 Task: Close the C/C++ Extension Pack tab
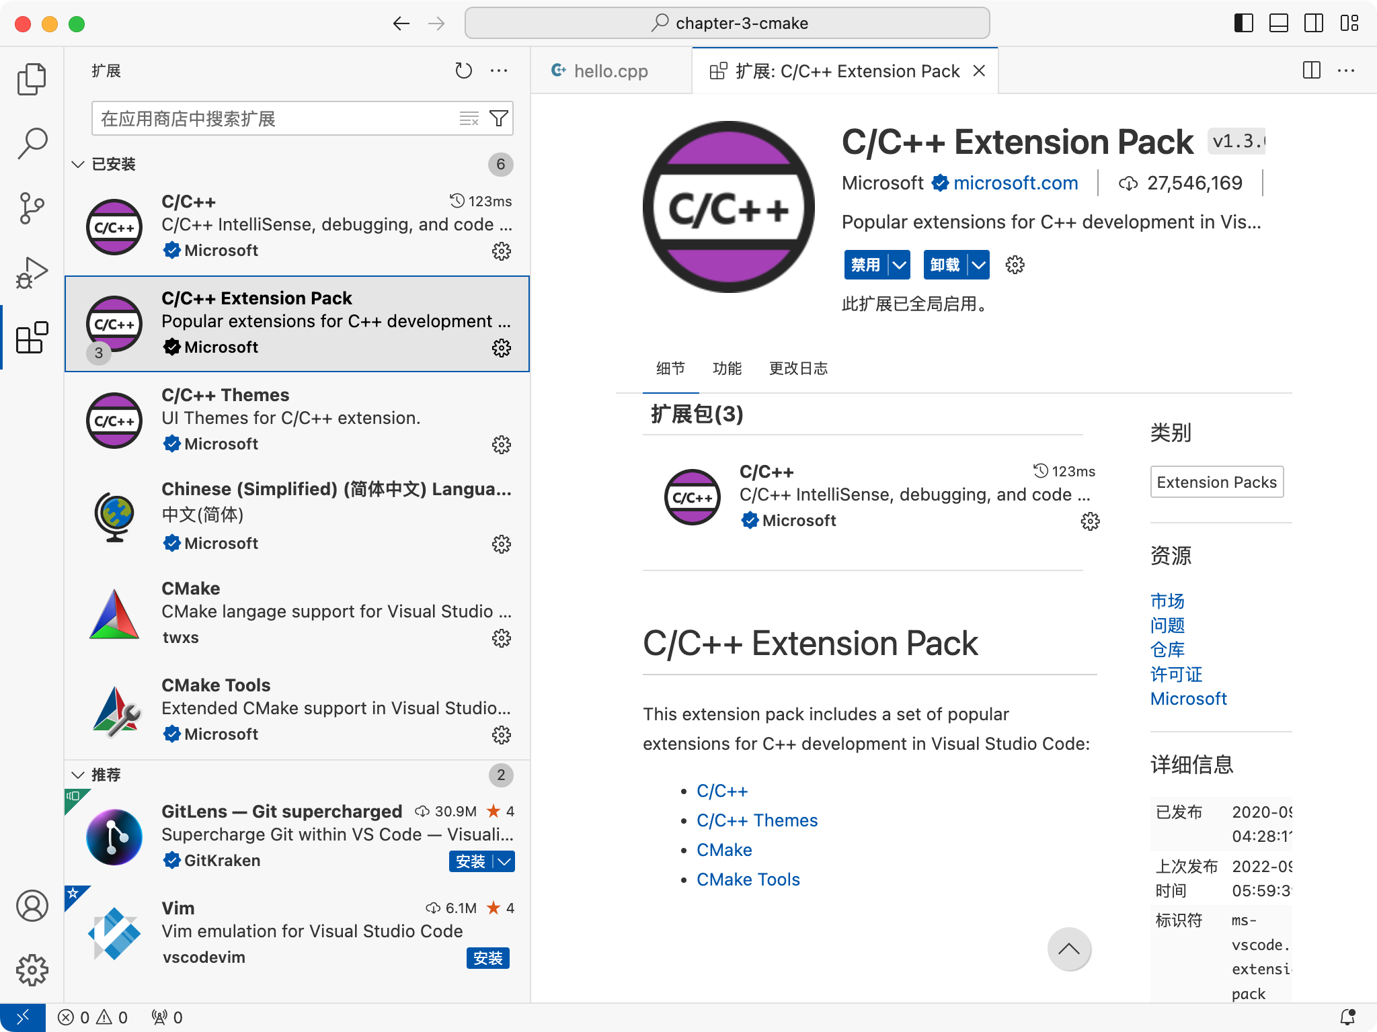click(x=980, y=71)
